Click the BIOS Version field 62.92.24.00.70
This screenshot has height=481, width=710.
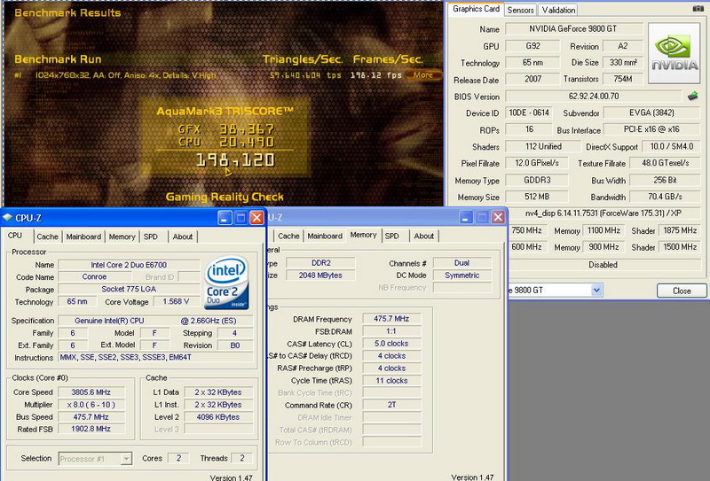coord(593,97)
